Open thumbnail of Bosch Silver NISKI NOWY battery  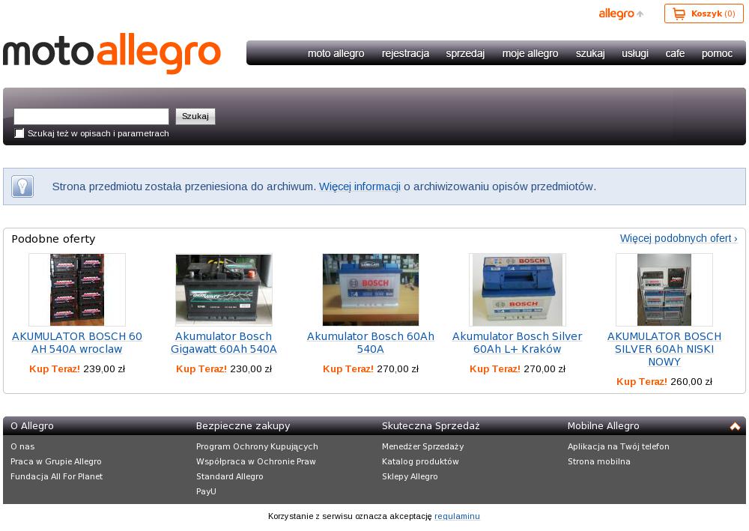click(664, 290)
